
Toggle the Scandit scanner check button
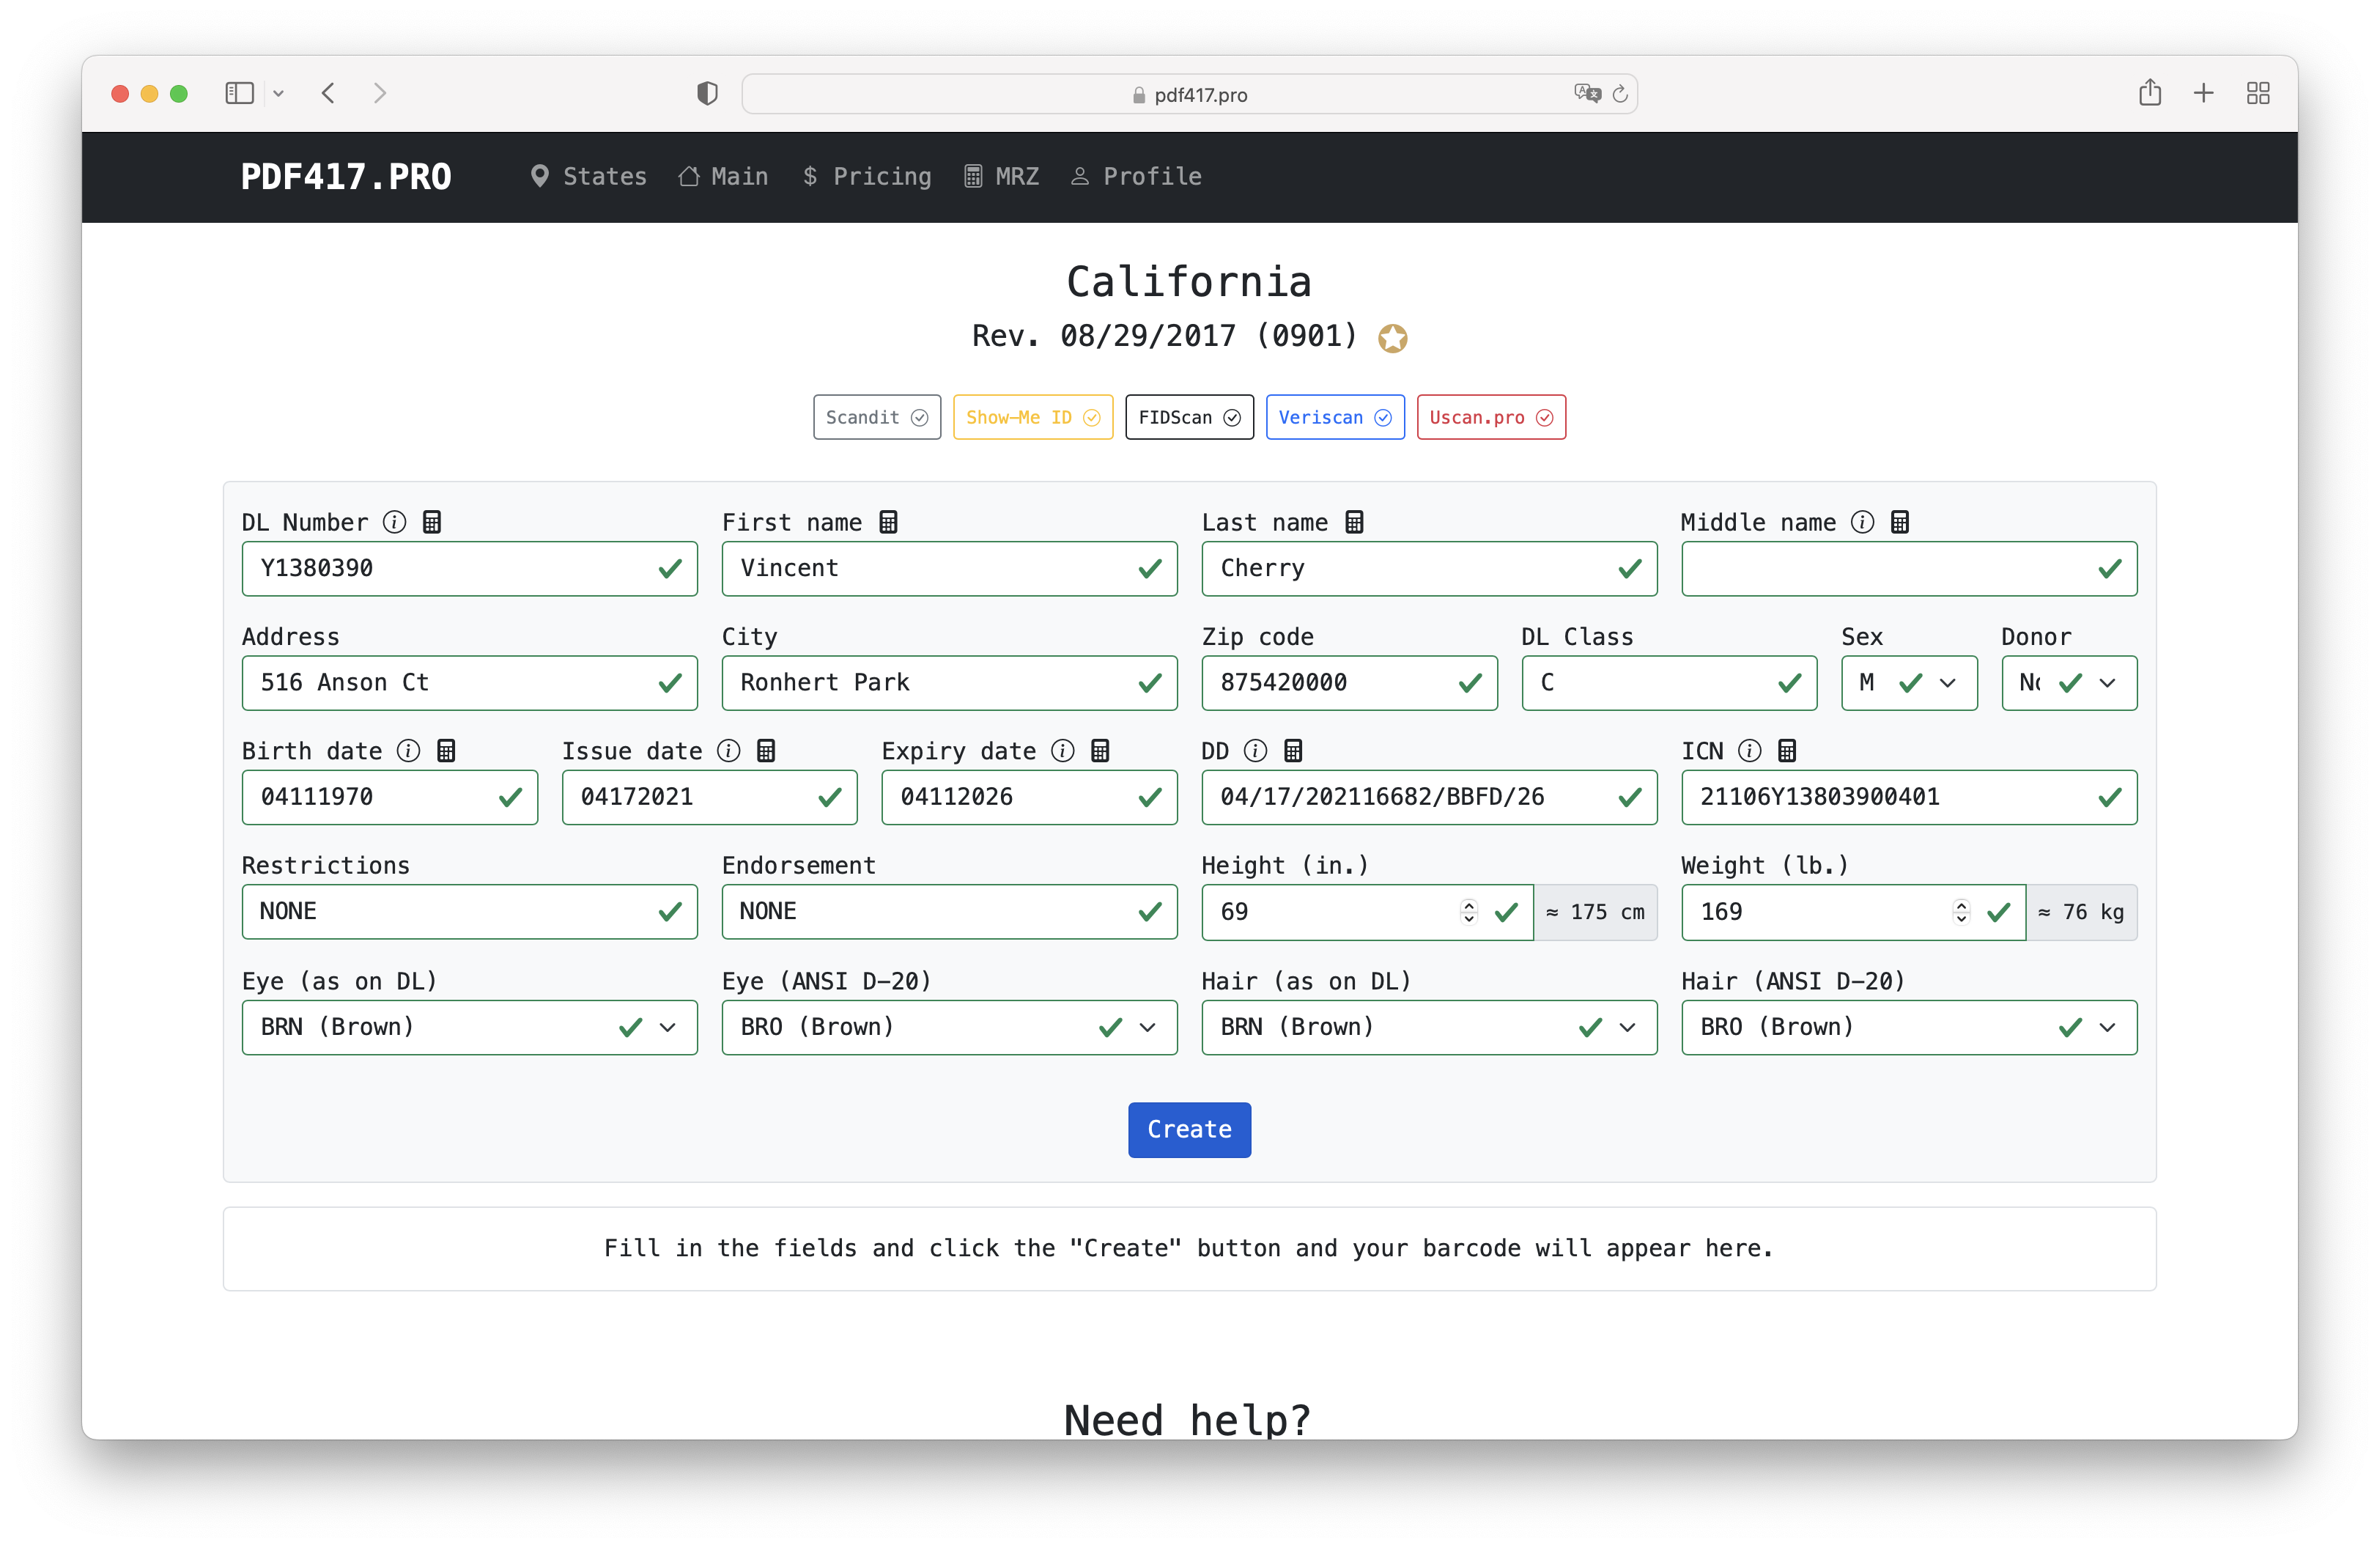coord(876,417)
